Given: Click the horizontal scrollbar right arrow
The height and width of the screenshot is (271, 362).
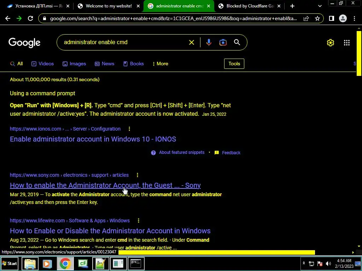Looking at the screenshot, I should [x=353, y=253].
